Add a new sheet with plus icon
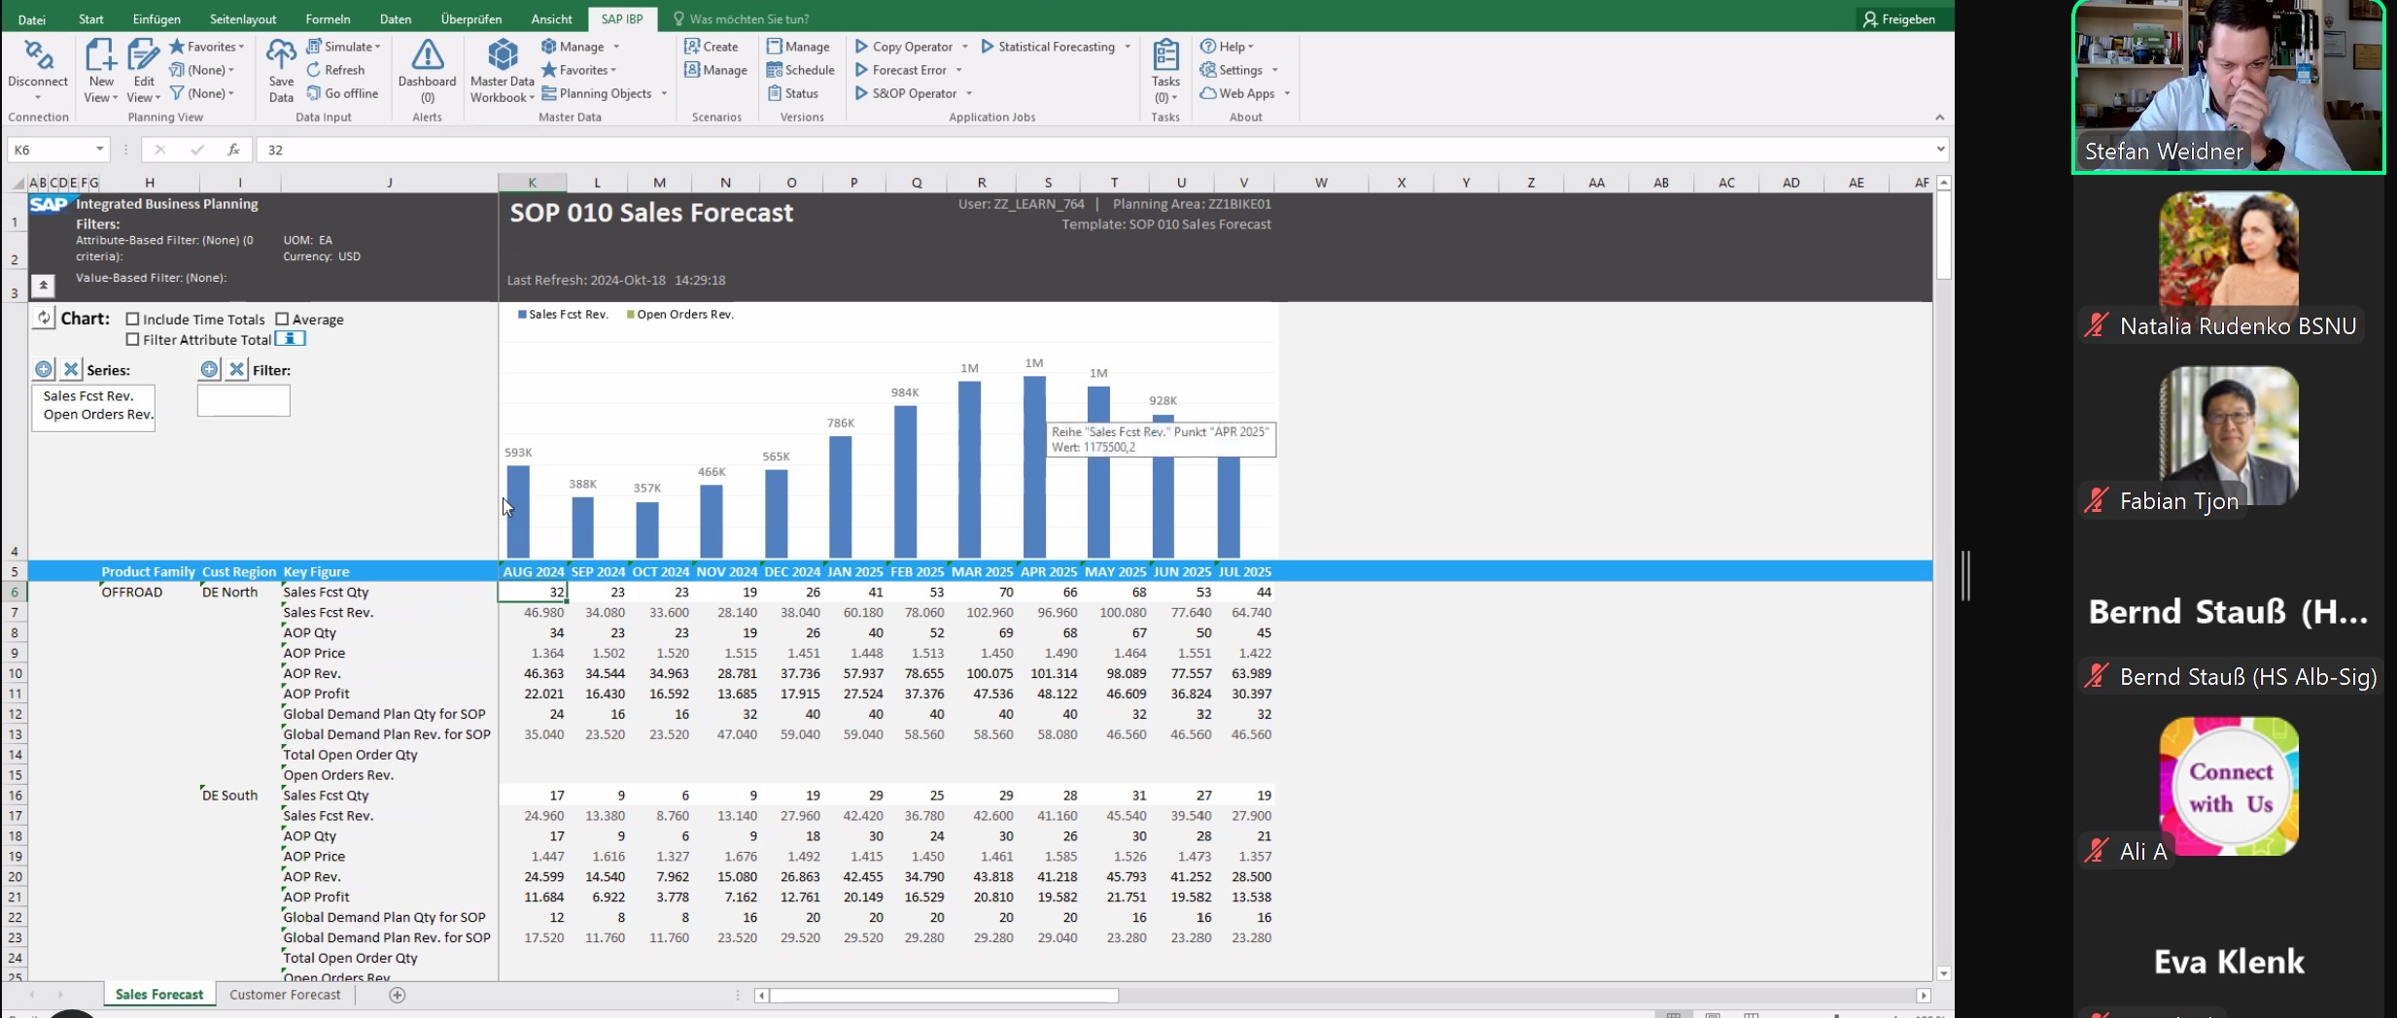 tap(397, 995)
